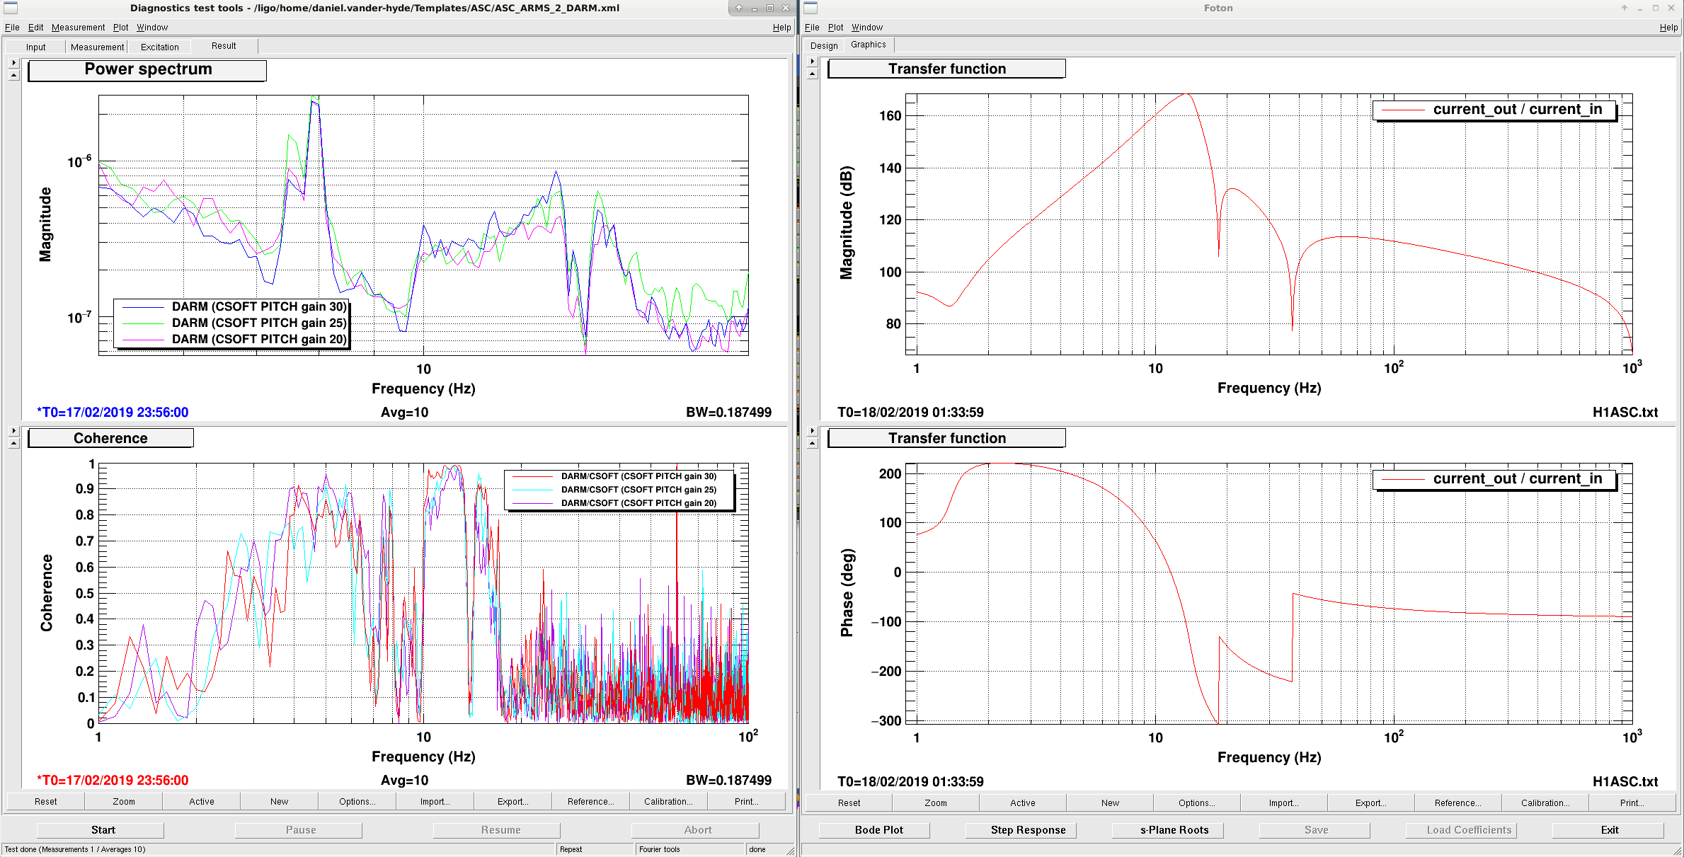Viewport: 1684px width, 857px height.
Task: Open the Measurement menu in the menu bar
Action: (78, 28)
